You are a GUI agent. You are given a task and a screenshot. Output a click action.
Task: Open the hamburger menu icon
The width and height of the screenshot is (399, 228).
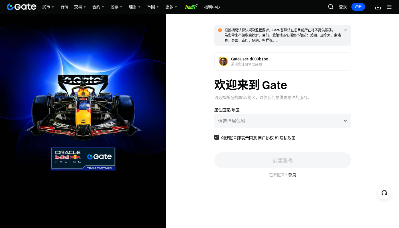point(389,7)
